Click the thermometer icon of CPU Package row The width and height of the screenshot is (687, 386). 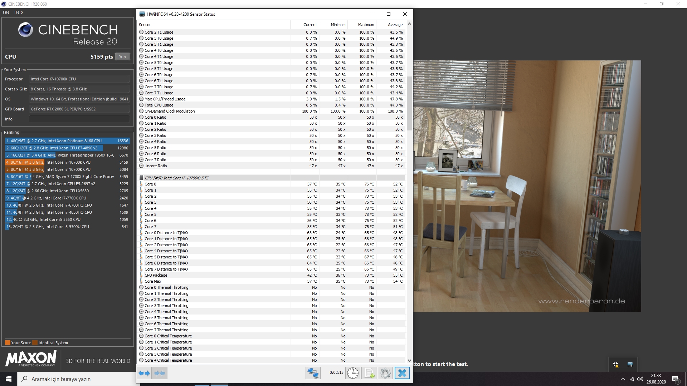pos(141,275)
